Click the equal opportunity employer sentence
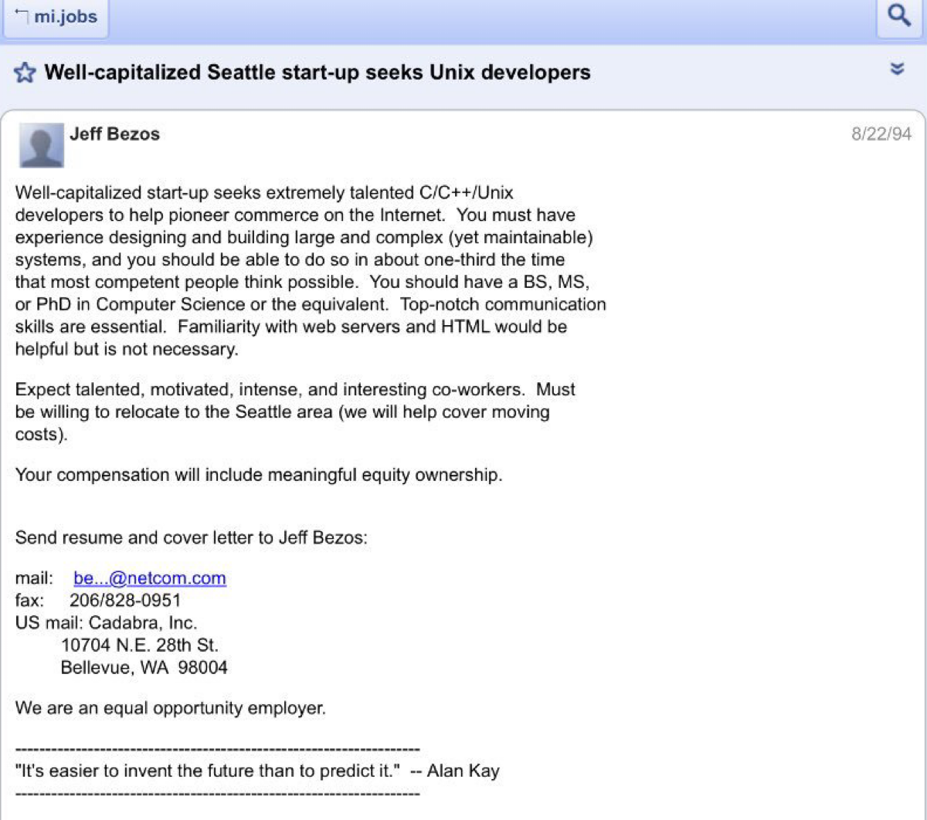The height and width of the screenshot is (820, 927). pyautogui.click(x=170, y=708)
